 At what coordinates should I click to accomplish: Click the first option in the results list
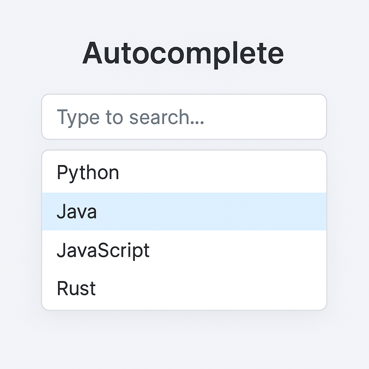pos(88,172)
